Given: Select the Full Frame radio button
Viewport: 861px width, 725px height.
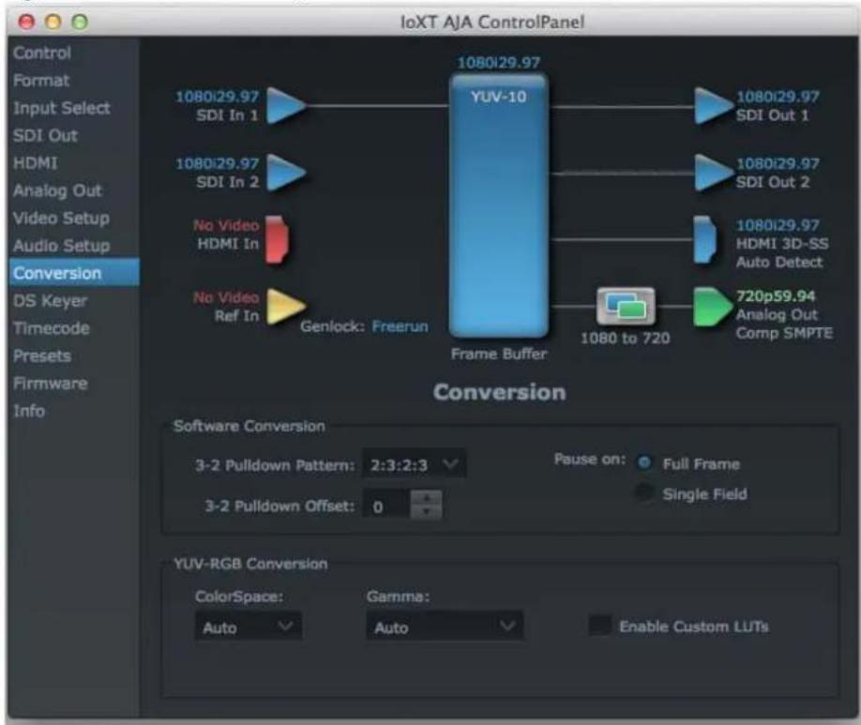Looking at the screenshot, I should pos(644,463).
